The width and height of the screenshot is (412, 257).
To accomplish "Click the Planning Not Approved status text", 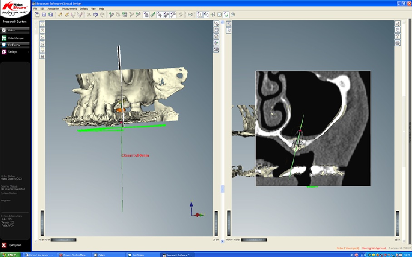I will pyautogui.click(x=374, y=248).
